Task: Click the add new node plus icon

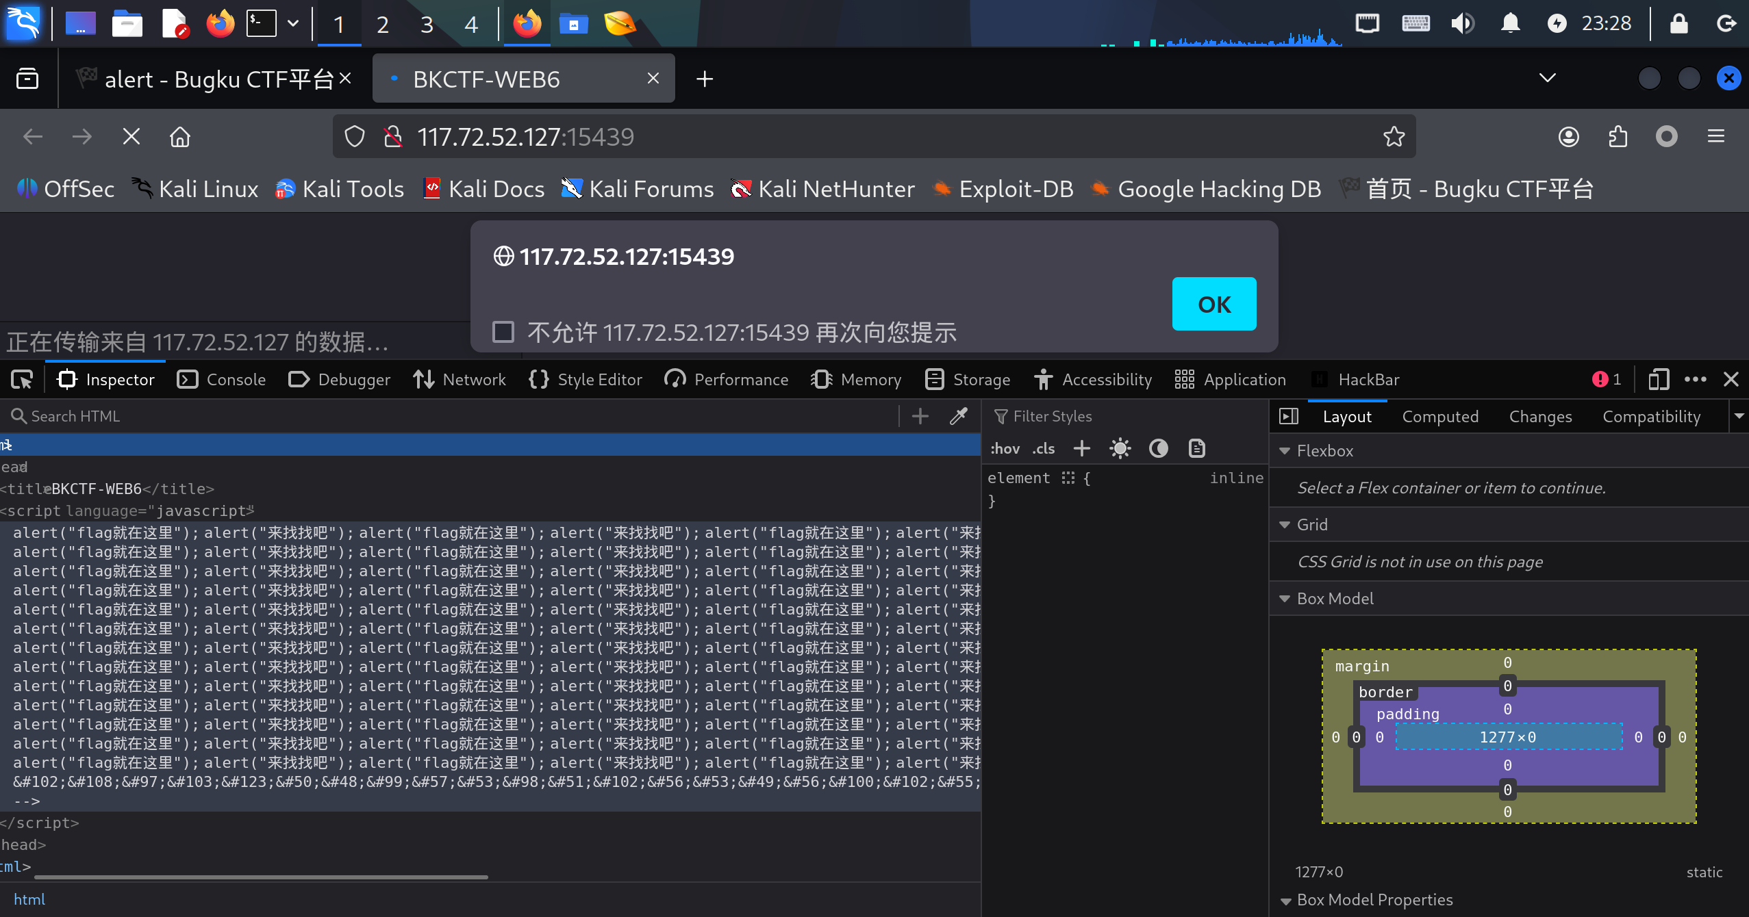Action: [x=920, y=416]
